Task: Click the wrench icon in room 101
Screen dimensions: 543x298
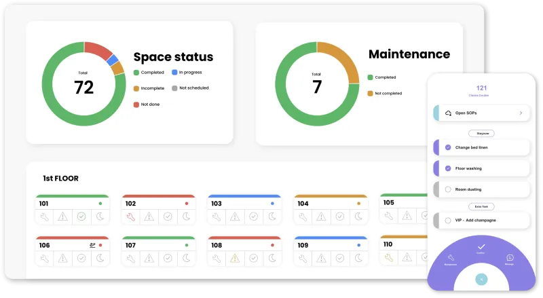Action: [44, 217]
